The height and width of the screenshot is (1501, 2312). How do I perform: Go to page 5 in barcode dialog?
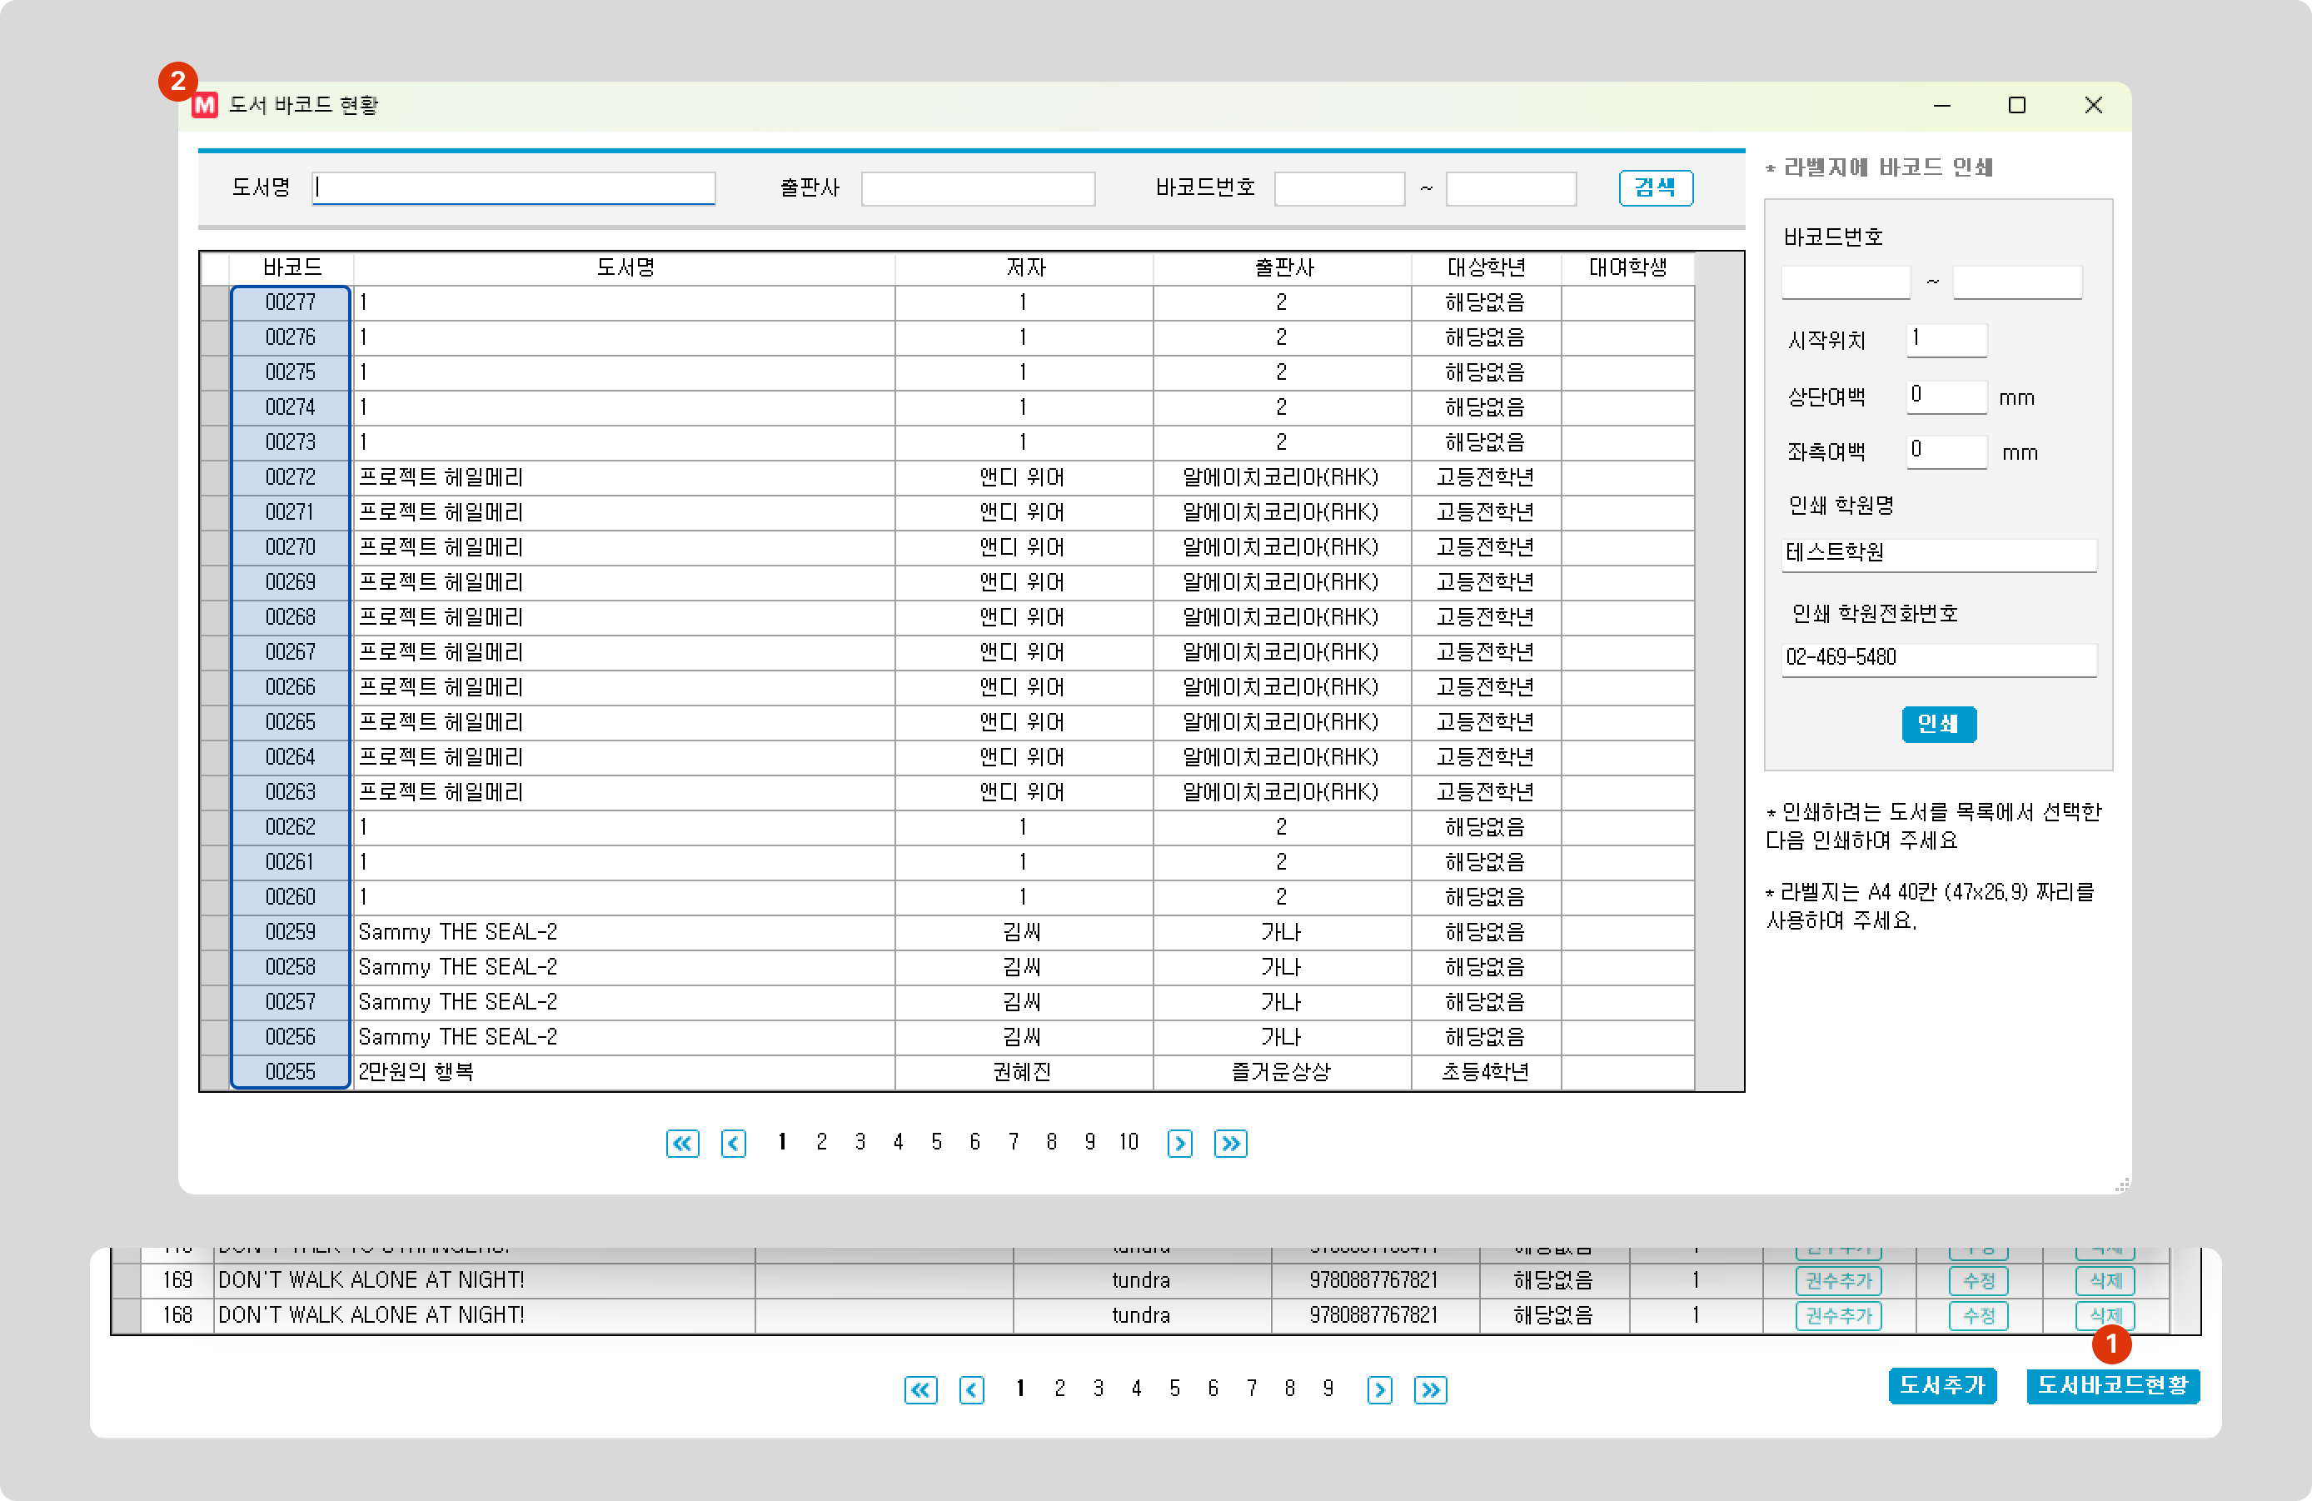point(936,1143)
